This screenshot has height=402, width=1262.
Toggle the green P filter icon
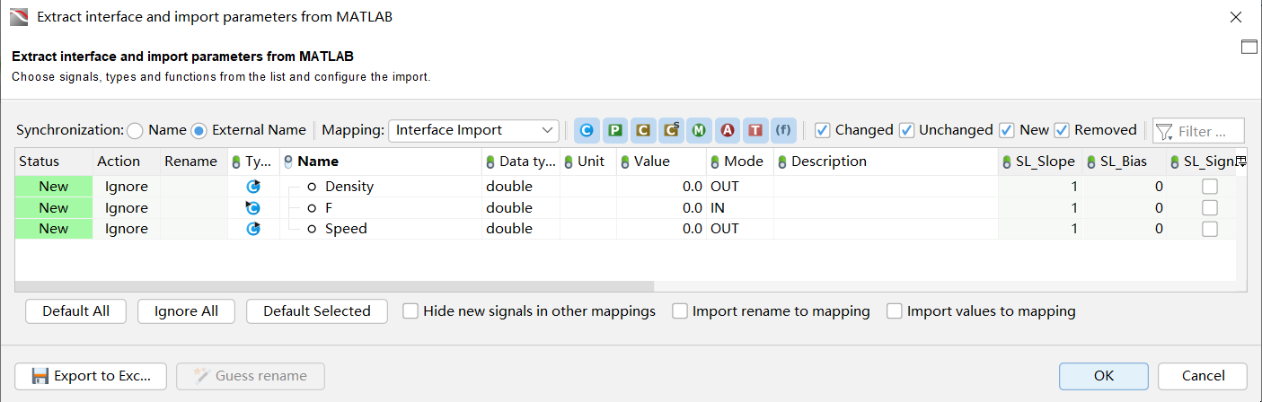[x=614, y=130]
